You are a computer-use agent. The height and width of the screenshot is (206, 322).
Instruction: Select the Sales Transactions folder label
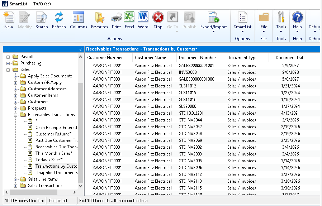pyautogui.click(x=45, y=186)
